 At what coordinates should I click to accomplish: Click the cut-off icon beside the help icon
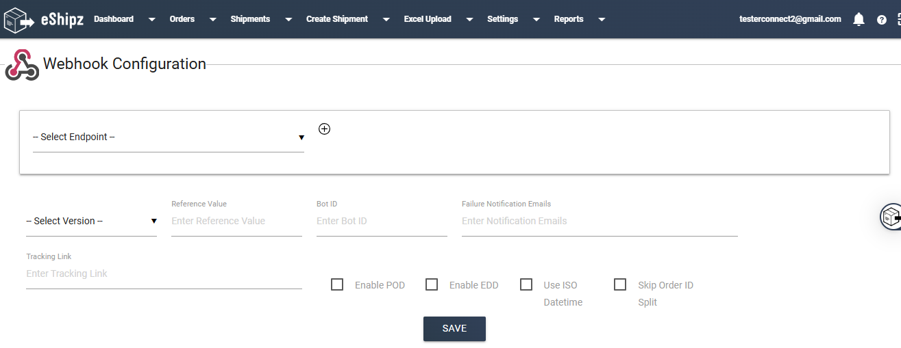coord(898,20)
